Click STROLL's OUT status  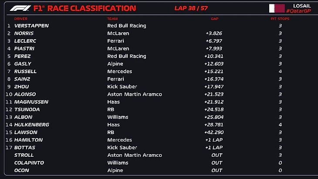tap(217, 155)
